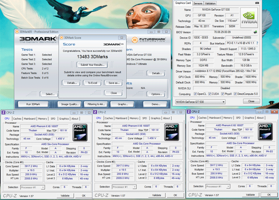Click the GPU-Z screenshot camera icon
The height and width of the screenshot is (200, 279).
[x=257, y=3]
